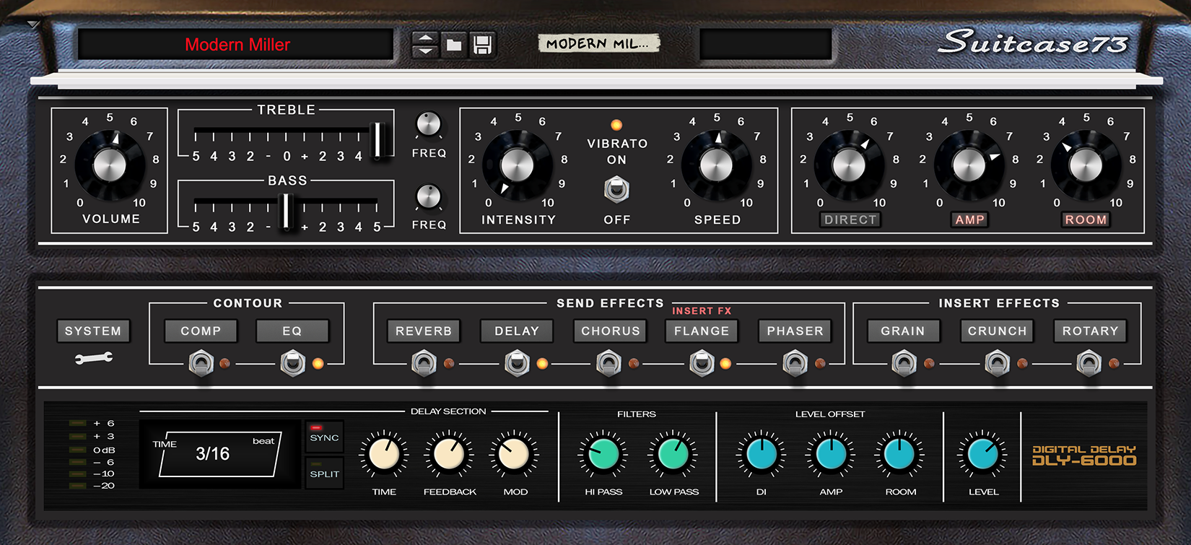Click the delay MOD knob

(x=515, y=455)
